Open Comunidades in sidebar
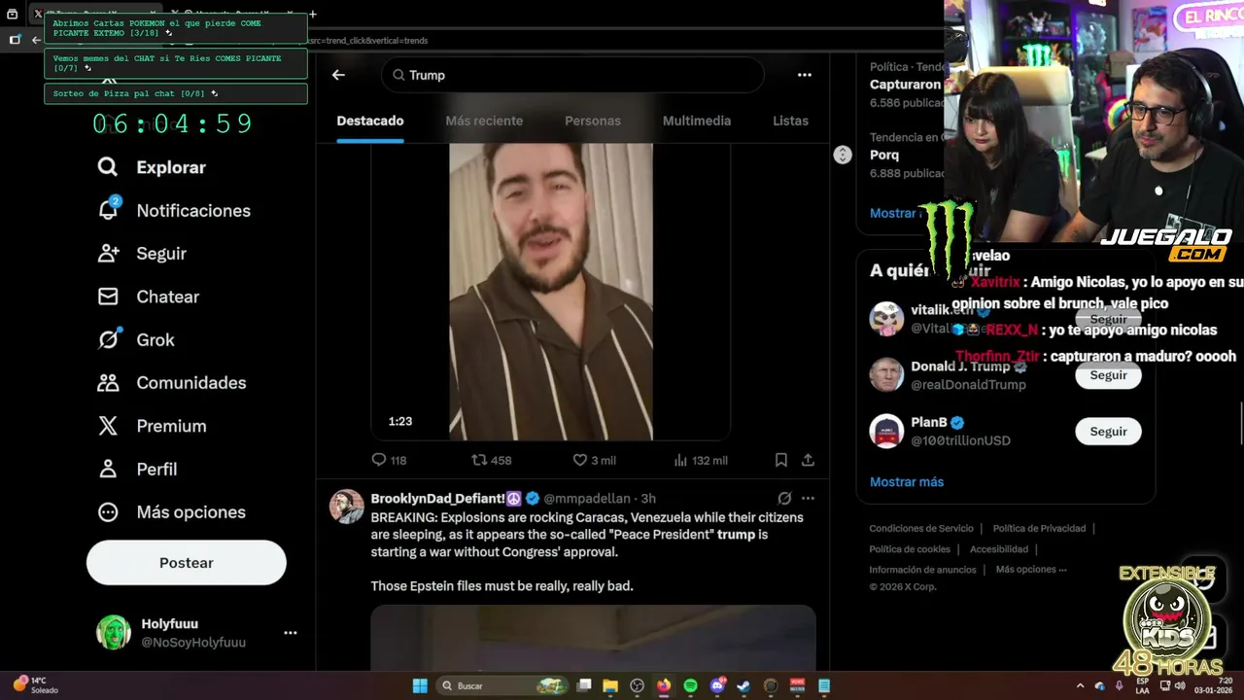Image resolution: width=1244 pixels, height=700 pixels. point(172,382)
